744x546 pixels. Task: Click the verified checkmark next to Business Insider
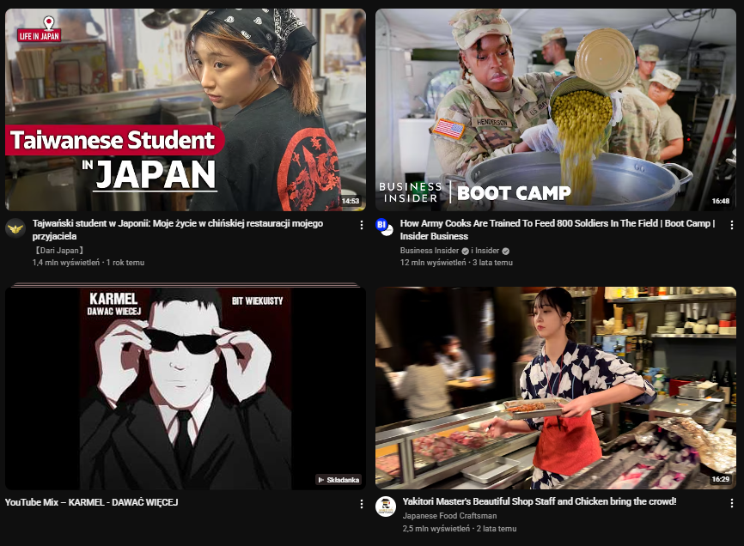pos(466,251)
